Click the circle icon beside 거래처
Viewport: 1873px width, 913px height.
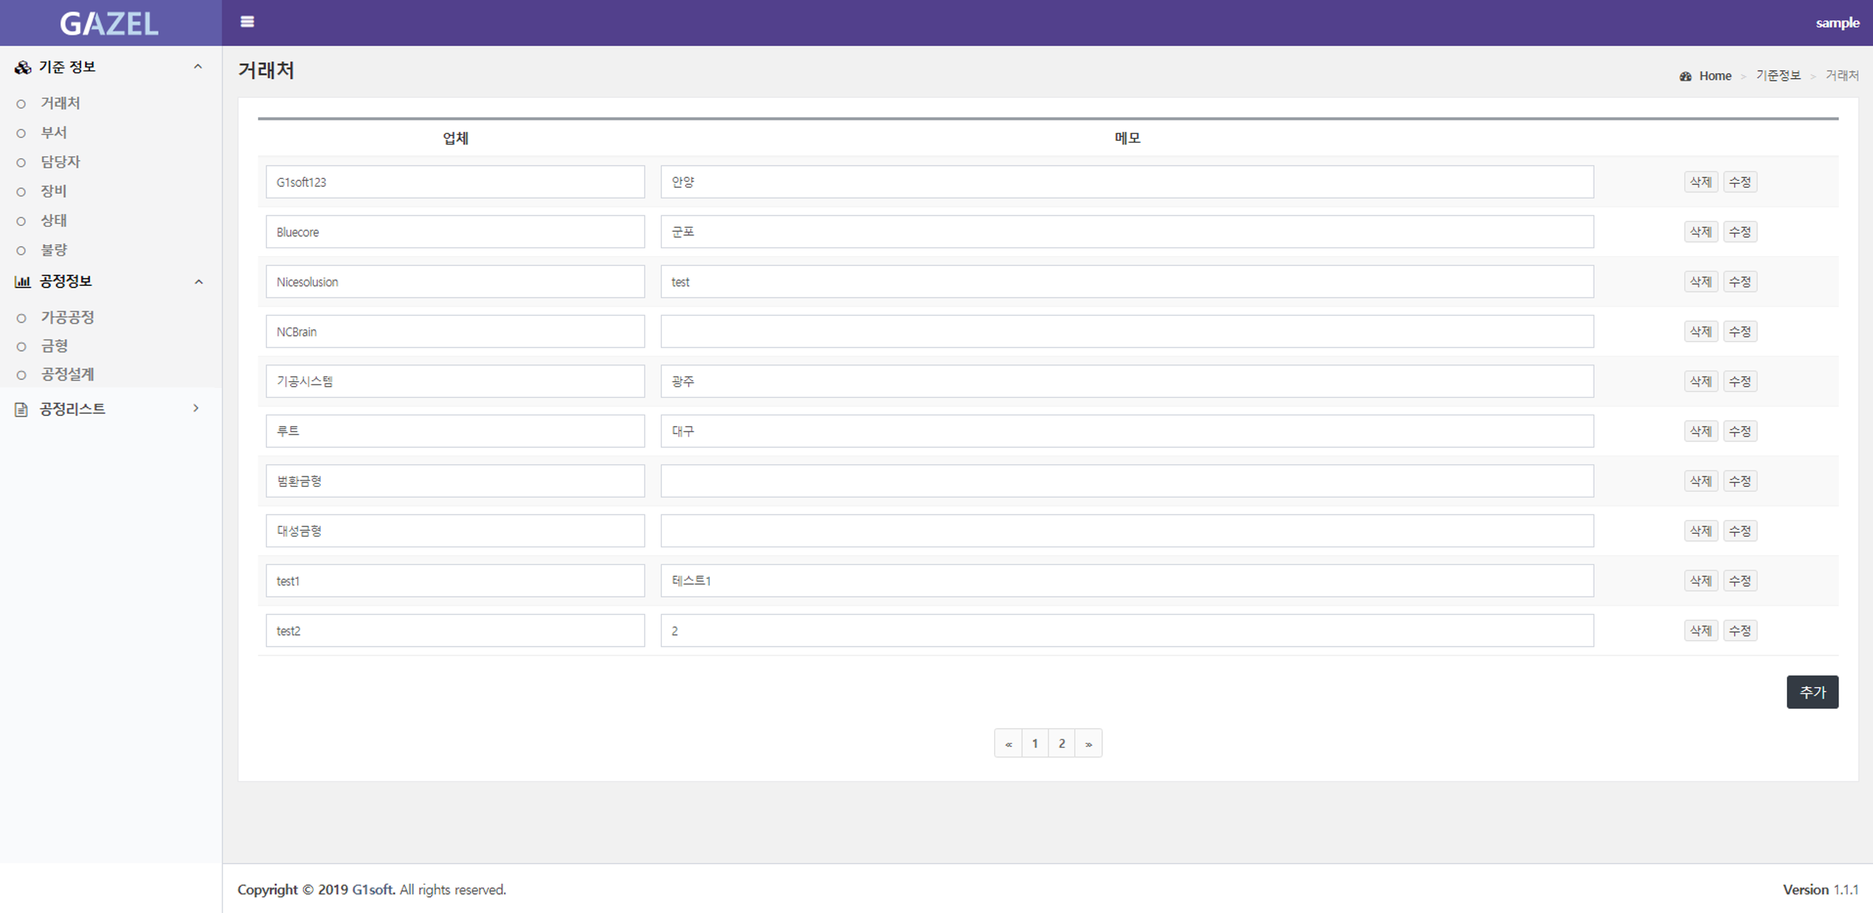point(21,104)
